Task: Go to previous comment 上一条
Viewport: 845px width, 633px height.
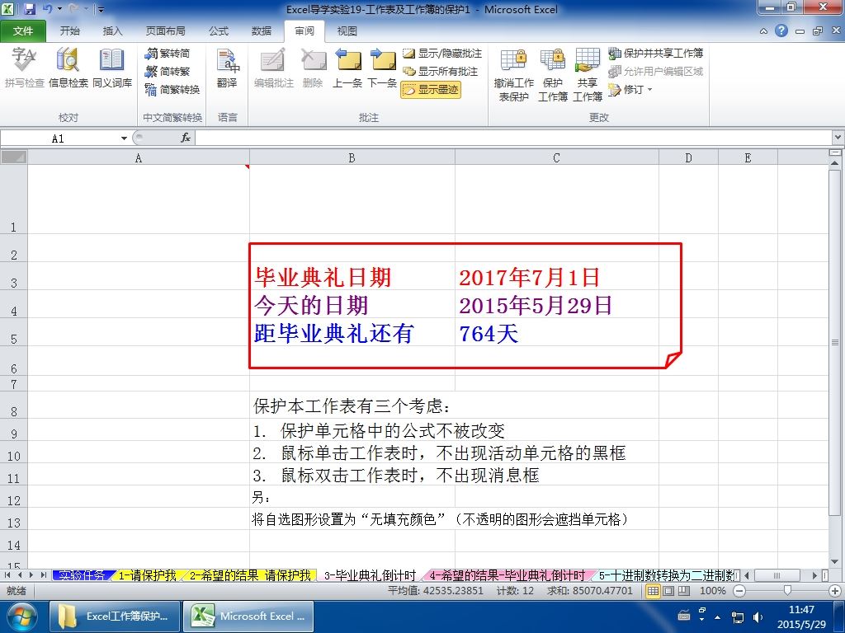Action: point(347,68)
